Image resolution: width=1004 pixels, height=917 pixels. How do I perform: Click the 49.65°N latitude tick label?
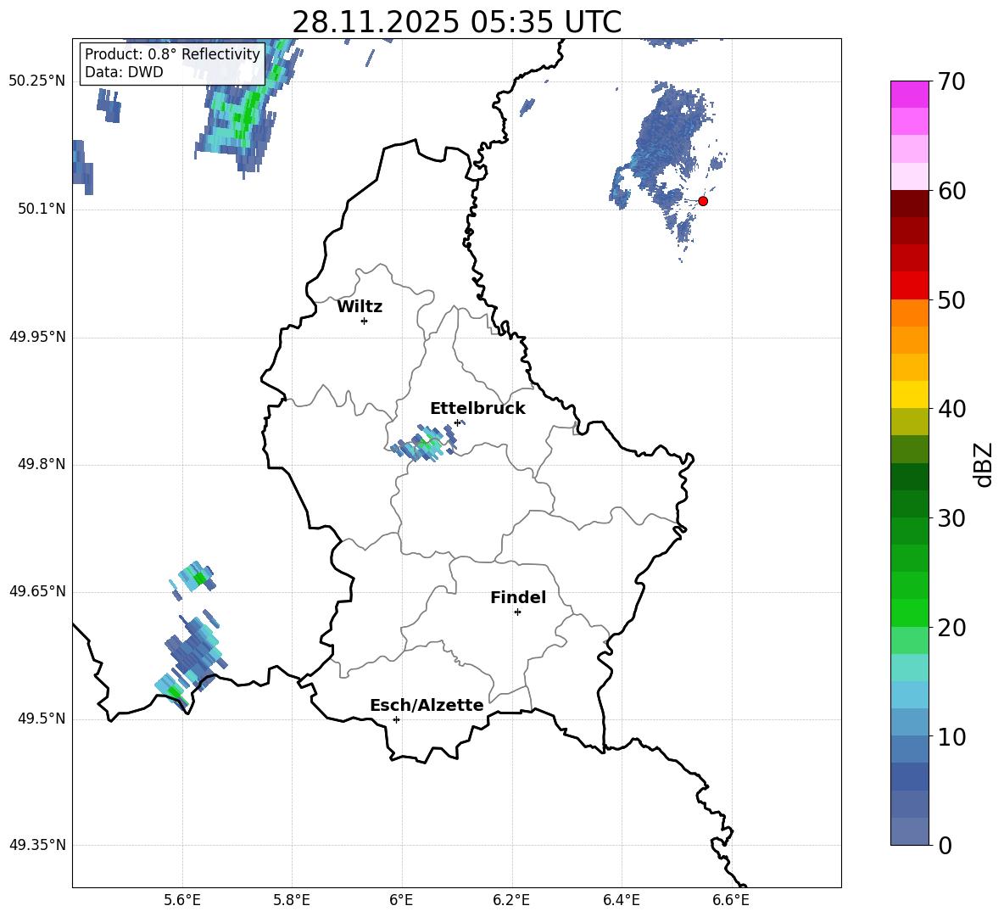pyautogui.click(x=36, y=591)
